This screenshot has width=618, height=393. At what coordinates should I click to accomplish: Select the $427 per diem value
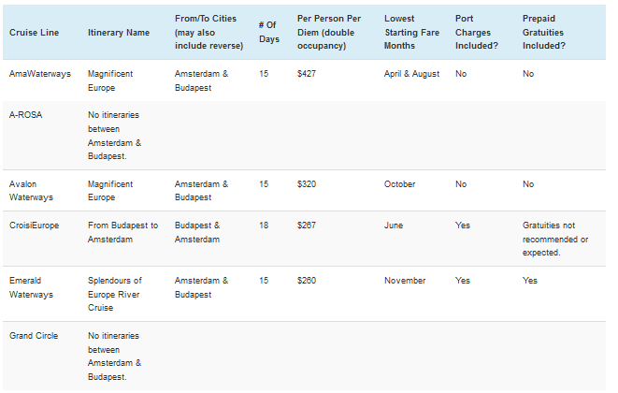coord(307,74)
